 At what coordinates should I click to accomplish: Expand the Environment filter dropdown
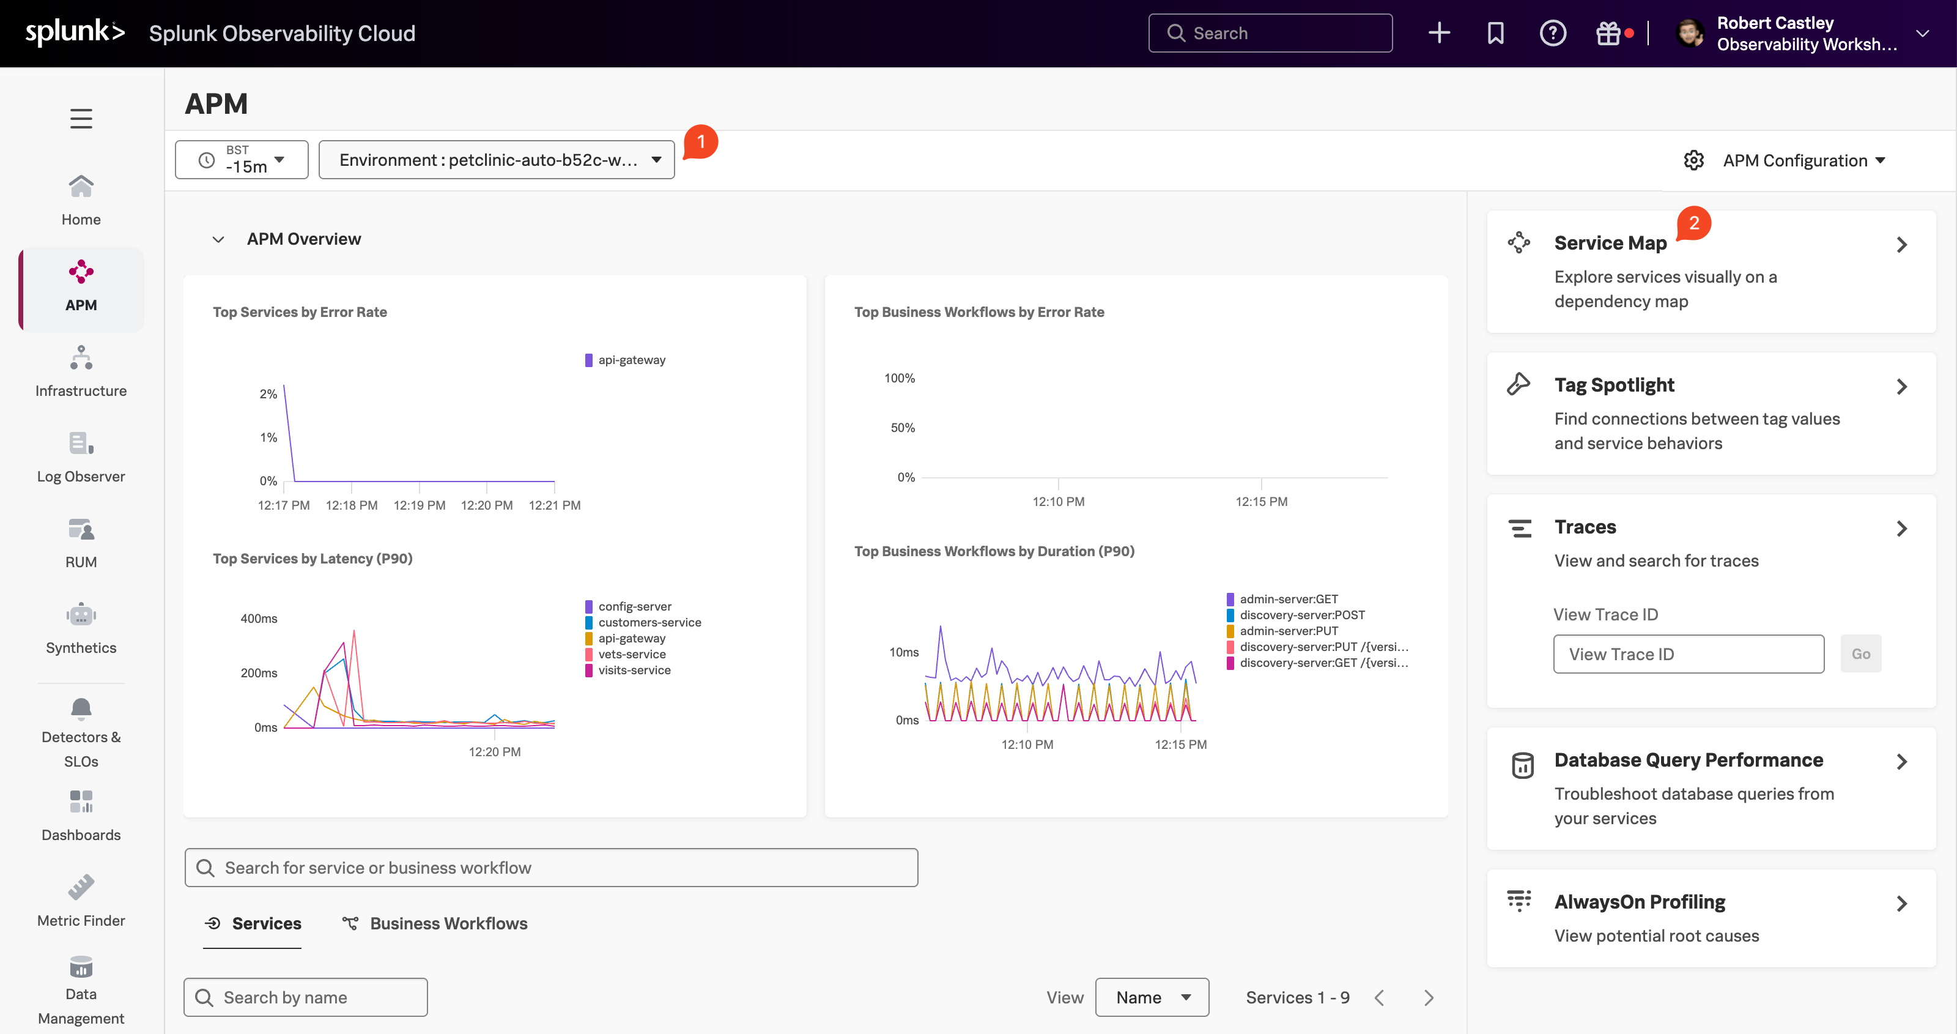[x=496, y=160]
